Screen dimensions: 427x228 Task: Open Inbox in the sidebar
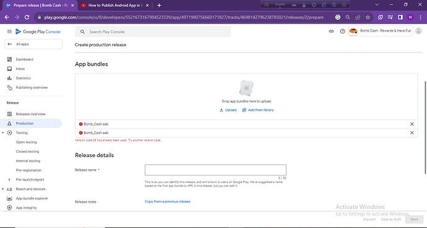pyautogui.click(x=20, y=69)
